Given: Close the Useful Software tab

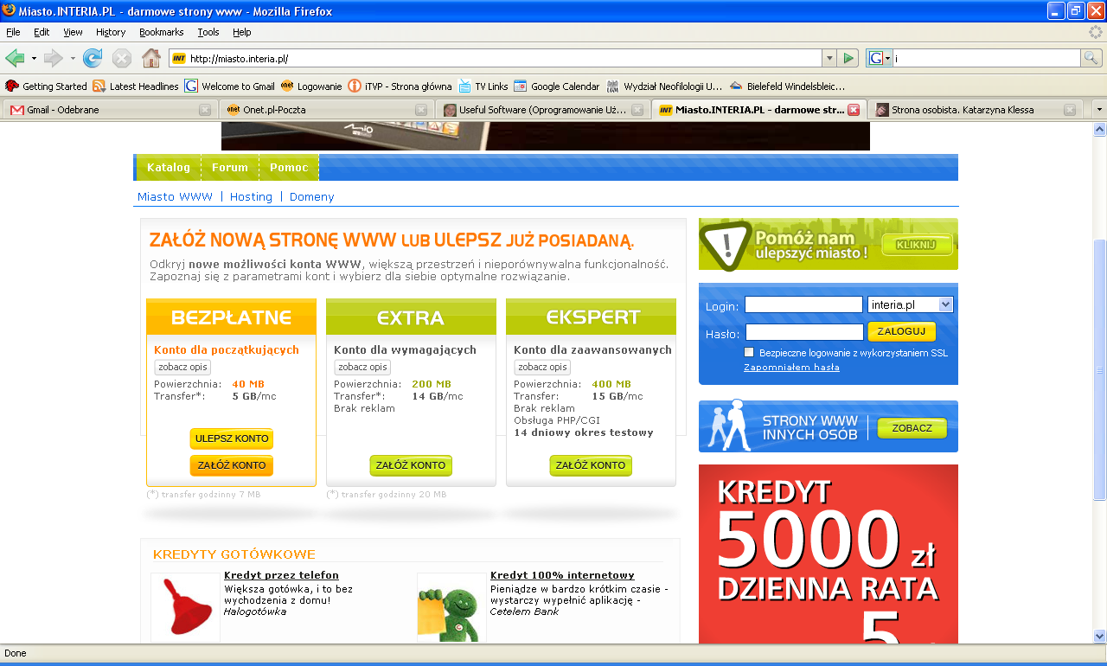Looking at the screenshot, I should coord(637,110).
